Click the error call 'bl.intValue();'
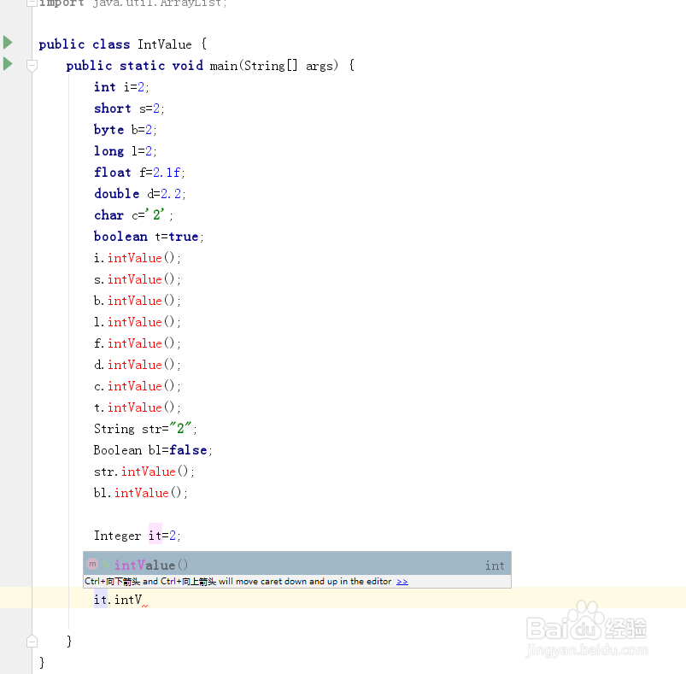The height and width of the screenshot is (674, 686). (140, 493)
